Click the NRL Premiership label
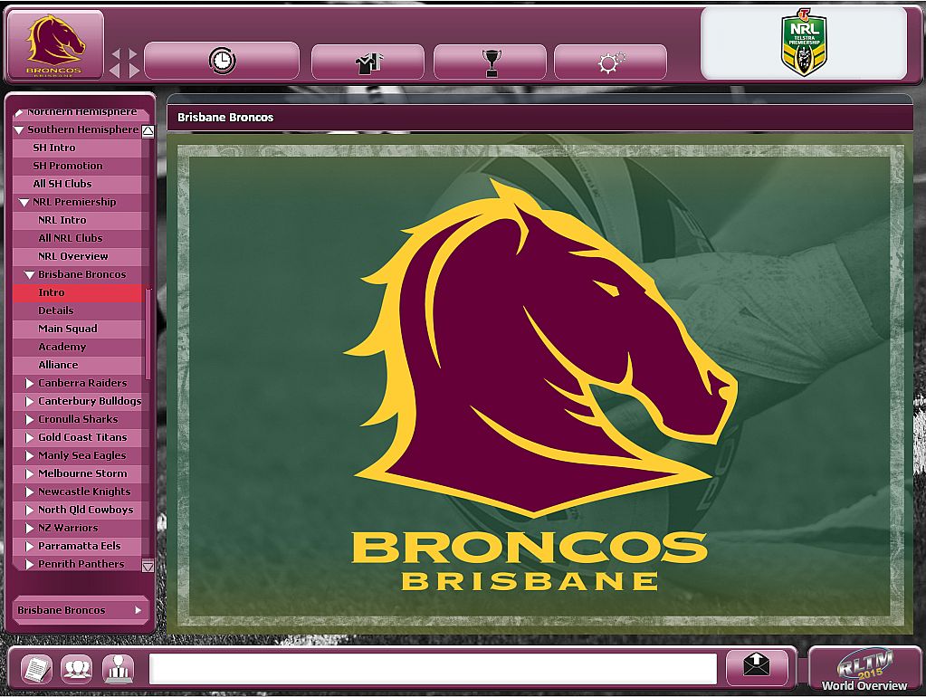Image resolution: width=926 pixels, height=697 pixels. click(74, 202)
